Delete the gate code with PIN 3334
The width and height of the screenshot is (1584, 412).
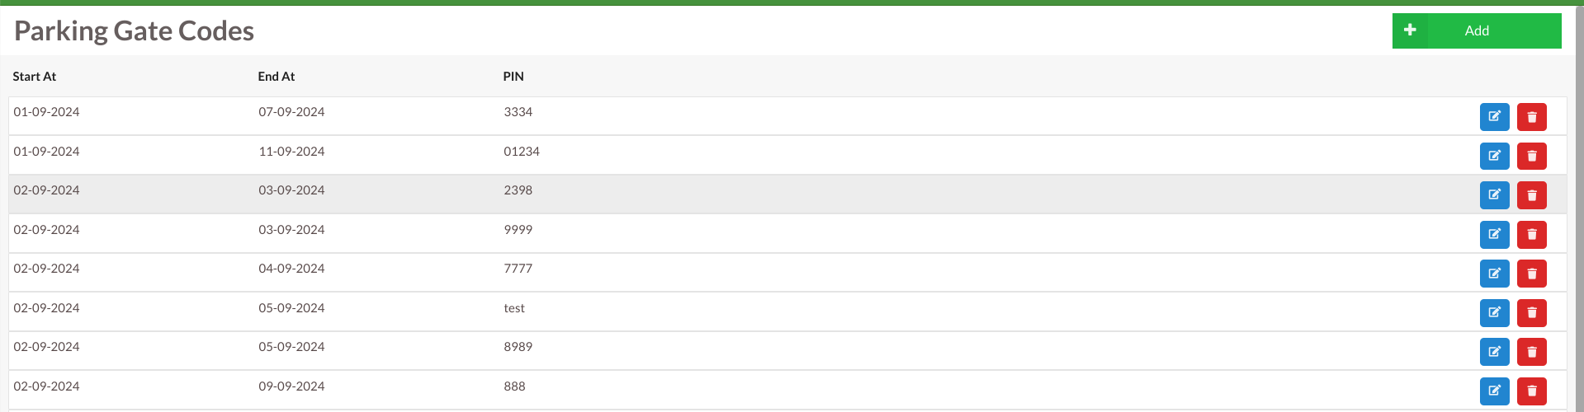click(1531, 117)
